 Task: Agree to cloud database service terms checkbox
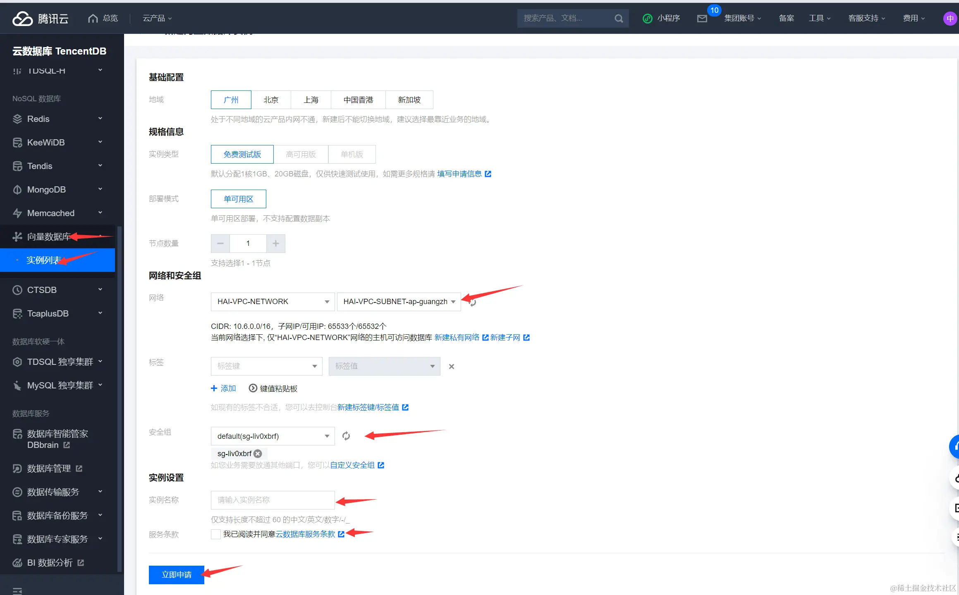(215, 534)
